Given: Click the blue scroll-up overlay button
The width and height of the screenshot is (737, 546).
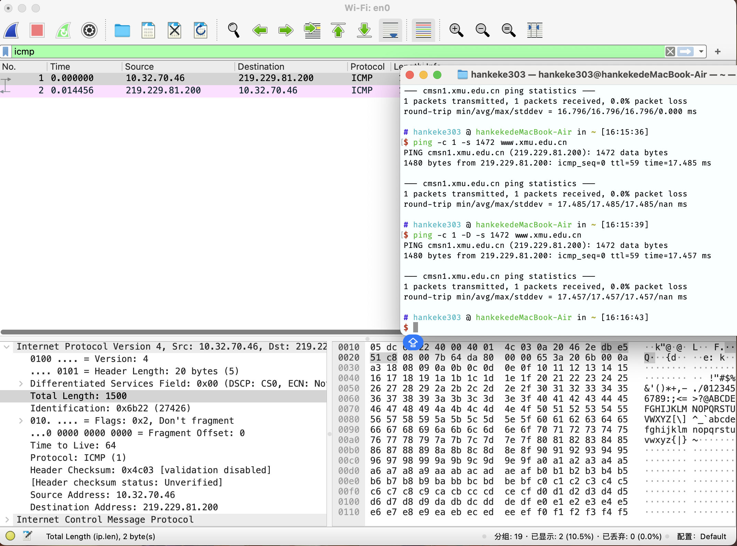Looking at the screenshot, I should 413,342.
